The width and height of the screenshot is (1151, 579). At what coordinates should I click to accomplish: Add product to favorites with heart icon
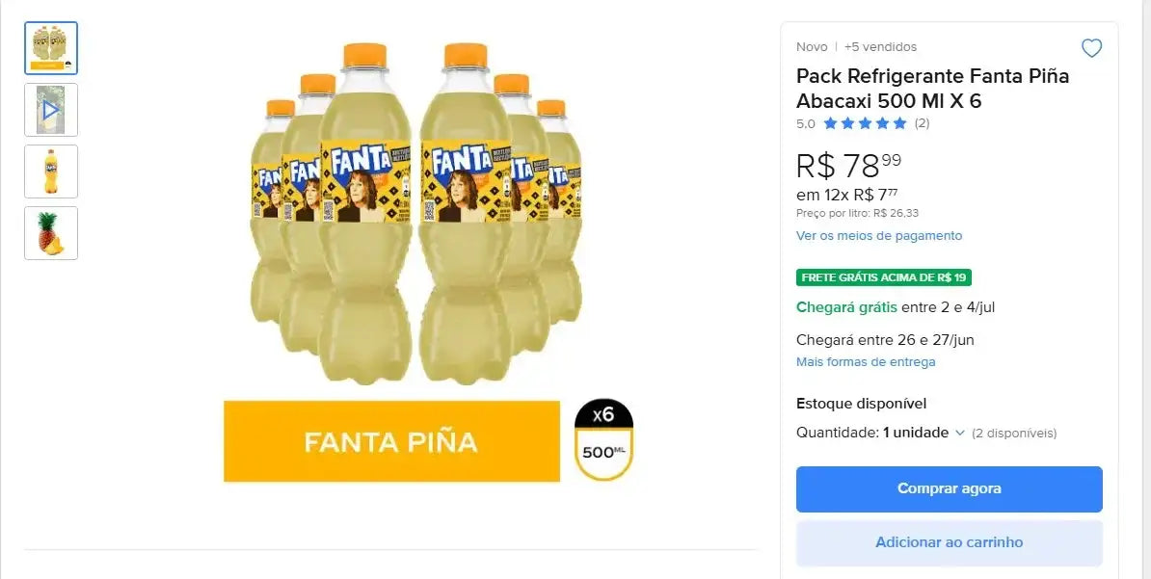(x=1091, y=48)
